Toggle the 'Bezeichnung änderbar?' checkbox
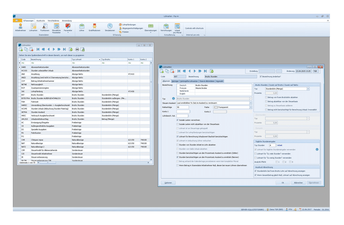This screenshot has height=225, width=344. [261, 77]
